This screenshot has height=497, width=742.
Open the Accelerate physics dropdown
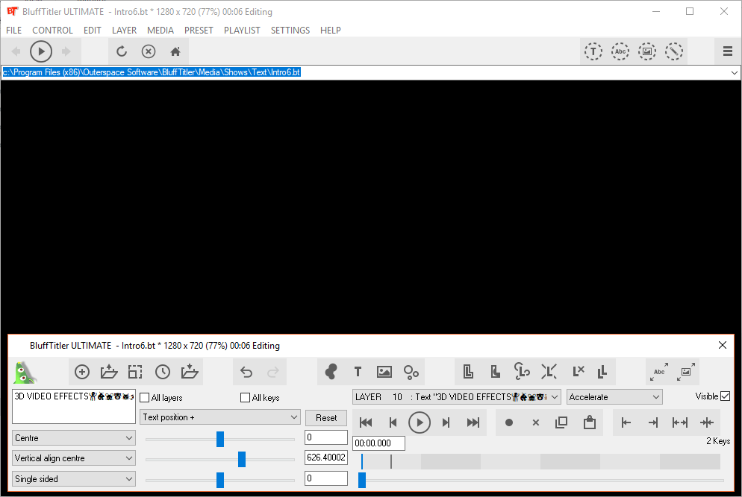(x=614, y=397)
